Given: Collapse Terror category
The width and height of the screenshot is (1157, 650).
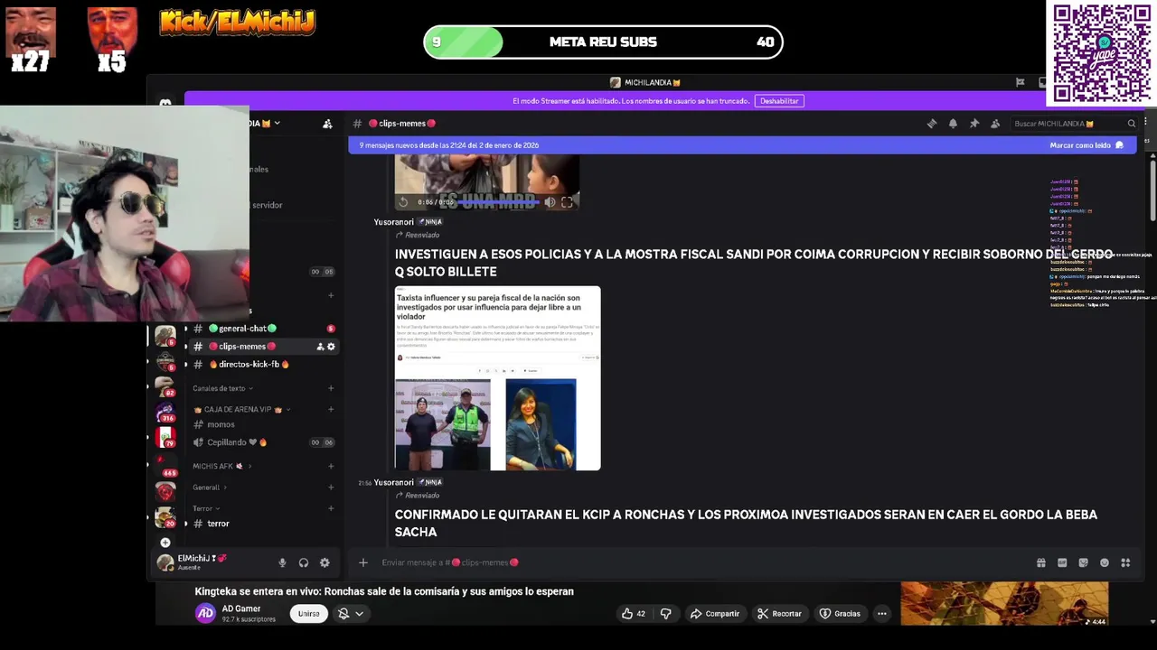Looking at the screenshot, I should pyautogui.click(x=205, y=508).
